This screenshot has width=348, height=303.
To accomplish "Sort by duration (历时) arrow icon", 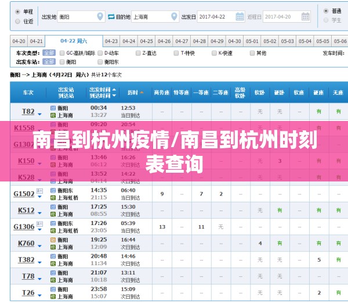I will pos(142,92).
